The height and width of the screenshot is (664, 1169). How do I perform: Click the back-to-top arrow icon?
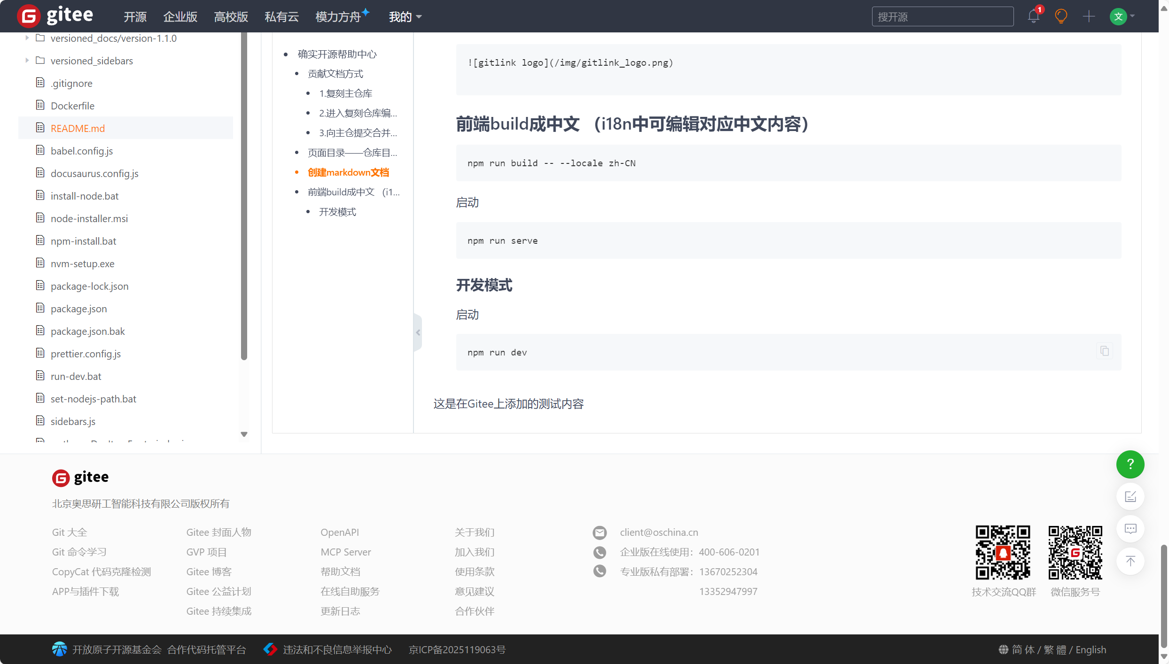(1130, 561)
